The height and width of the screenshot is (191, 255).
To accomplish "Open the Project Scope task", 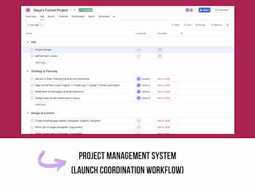I will pos(43,50).
